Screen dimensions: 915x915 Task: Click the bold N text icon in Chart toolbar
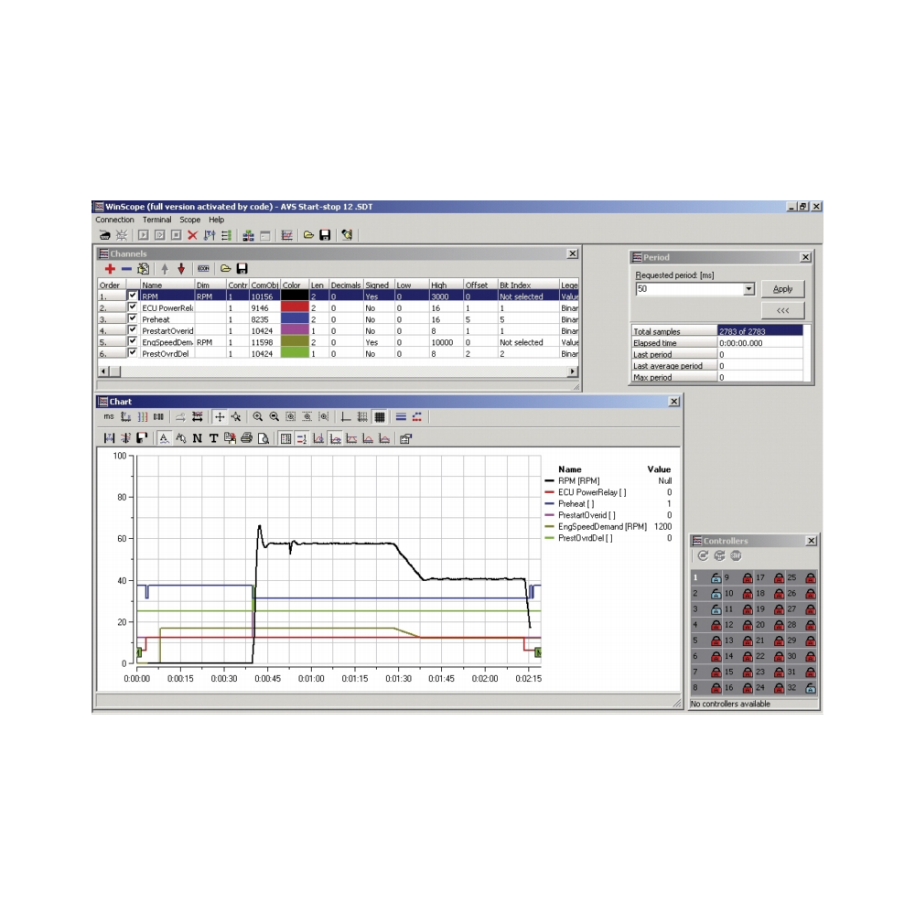pyautogui.click(x=197, y=438)
